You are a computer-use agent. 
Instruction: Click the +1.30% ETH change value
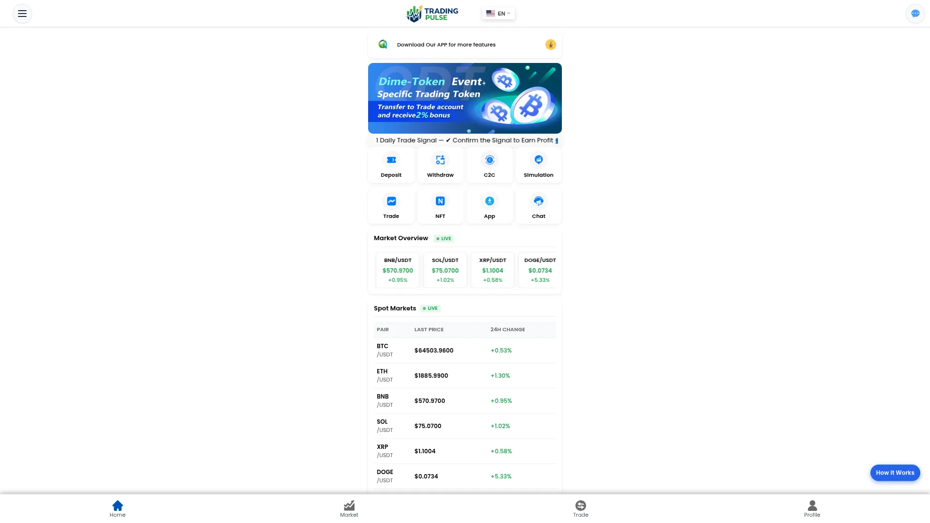pos(500,376)
